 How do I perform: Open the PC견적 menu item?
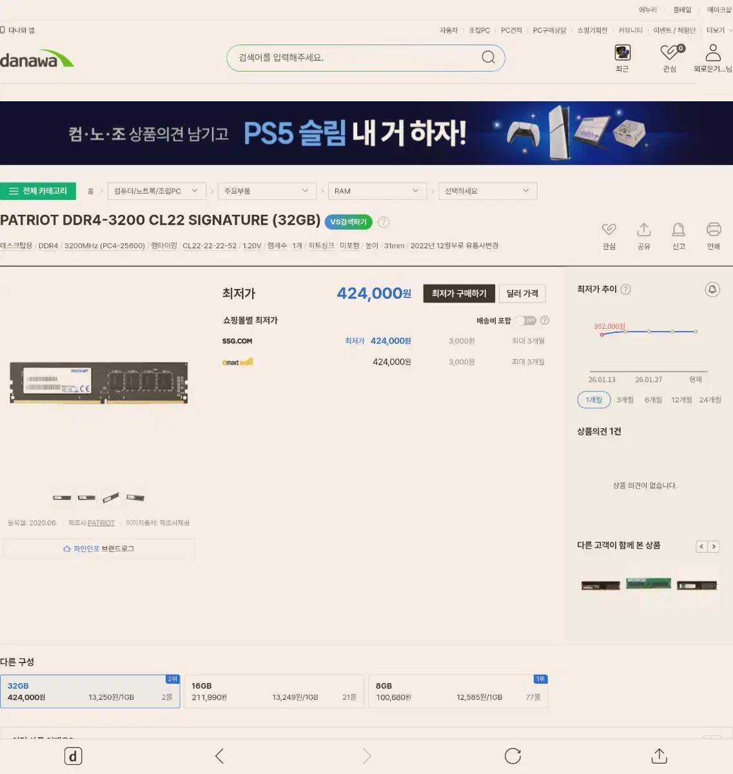click(x=511, y=30)
